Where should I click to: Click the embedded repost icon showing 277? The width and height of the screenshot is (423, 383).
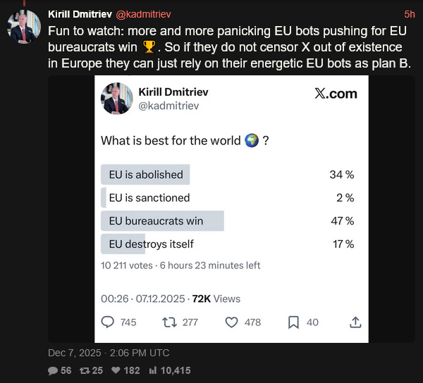(169, 322)
